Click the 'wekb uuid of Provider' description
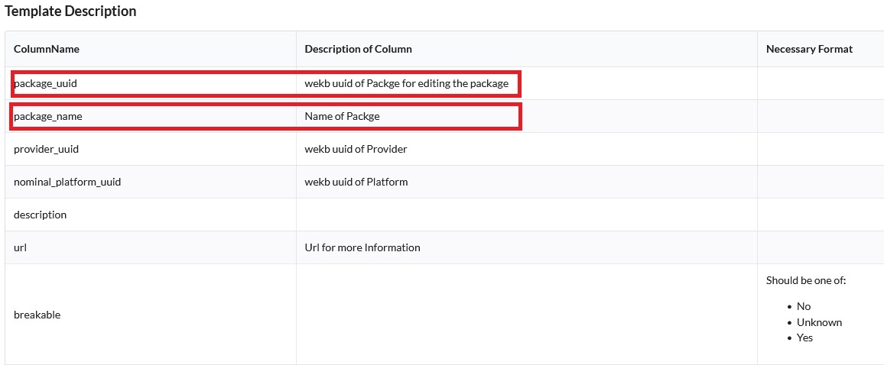Screen dimensions: 884x365 click(356, 149)
